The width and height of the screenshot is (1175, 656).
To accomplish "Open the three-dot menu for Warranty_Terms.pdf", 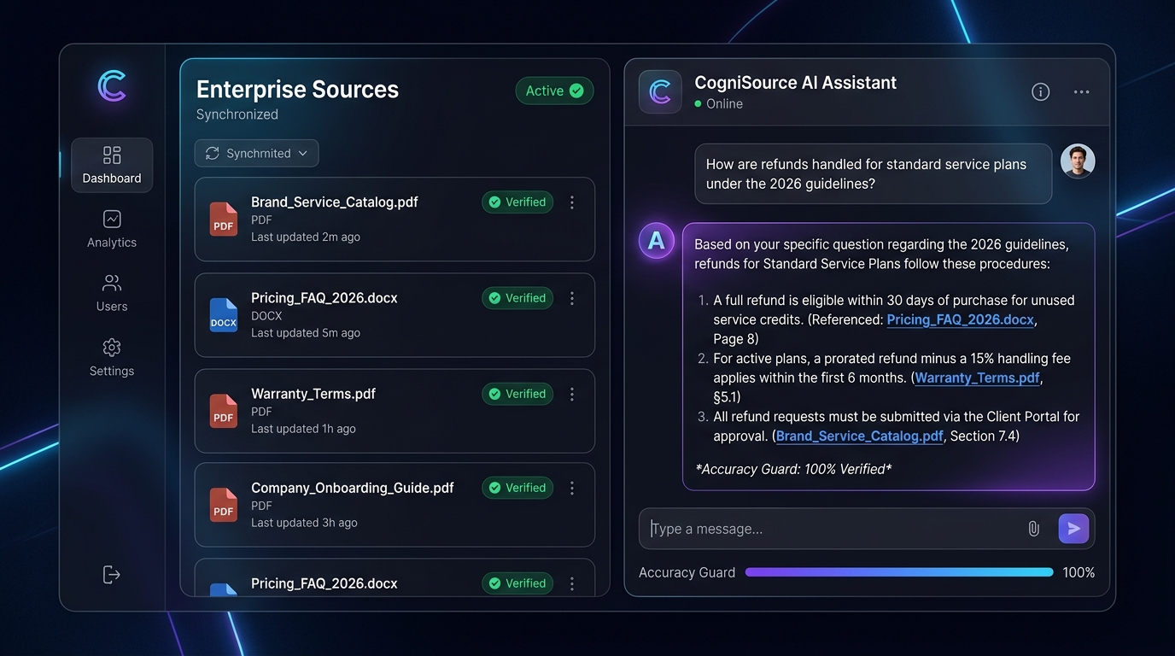I will (x=572, y=394).
